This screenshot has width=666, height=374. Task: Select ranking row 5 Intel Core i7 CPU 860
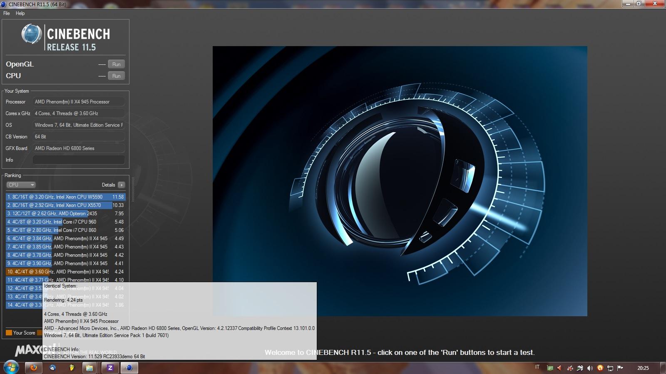click(x=66, y=230)
